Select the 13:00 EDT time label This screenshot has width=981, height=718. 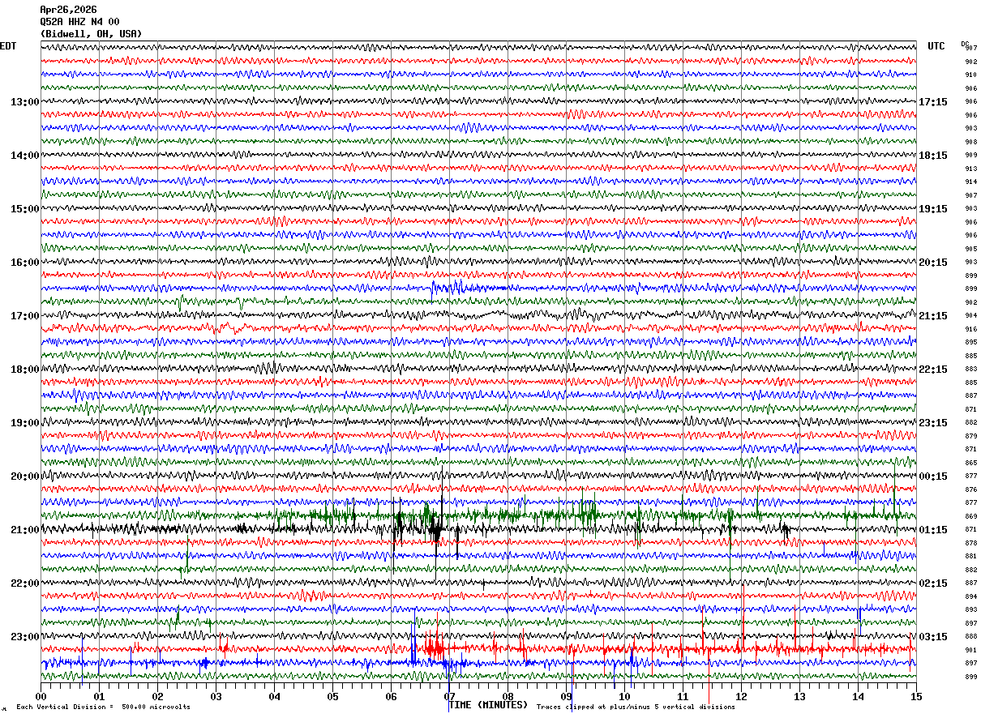click(25, 102)
